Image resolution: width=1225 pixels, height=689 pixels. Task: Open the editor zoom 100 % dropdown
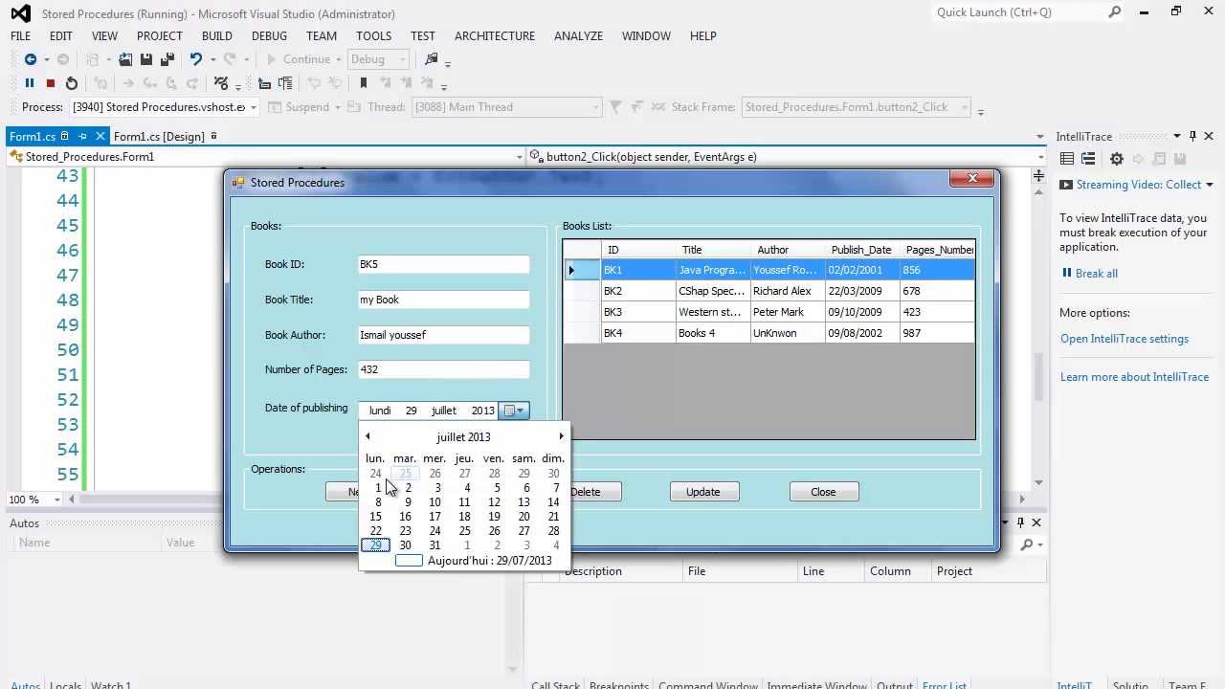coord(57,500)
